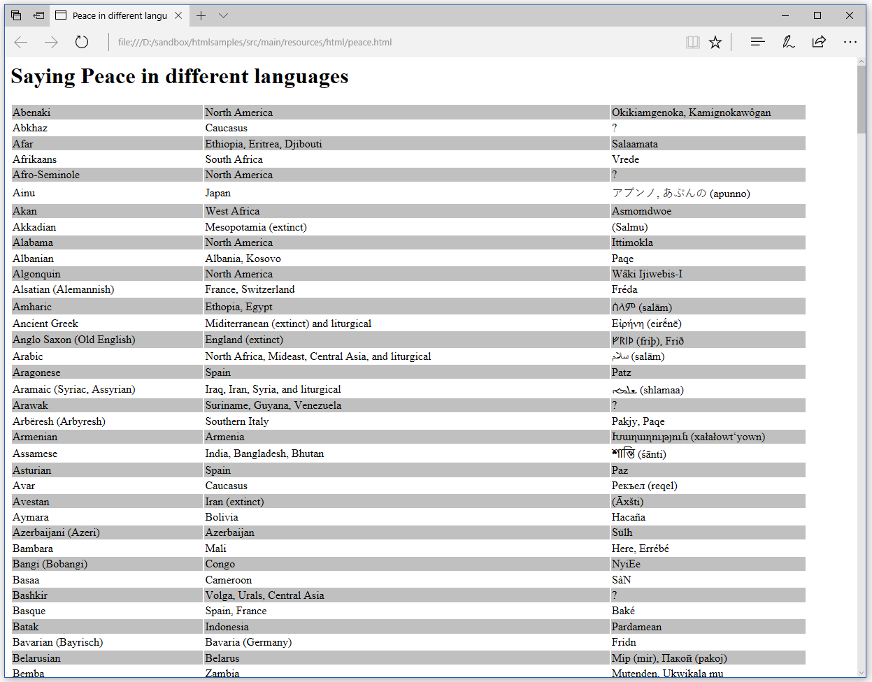Open the Hub menu
Viewport: 872px width, 682px height.
[x=757, y=42]
